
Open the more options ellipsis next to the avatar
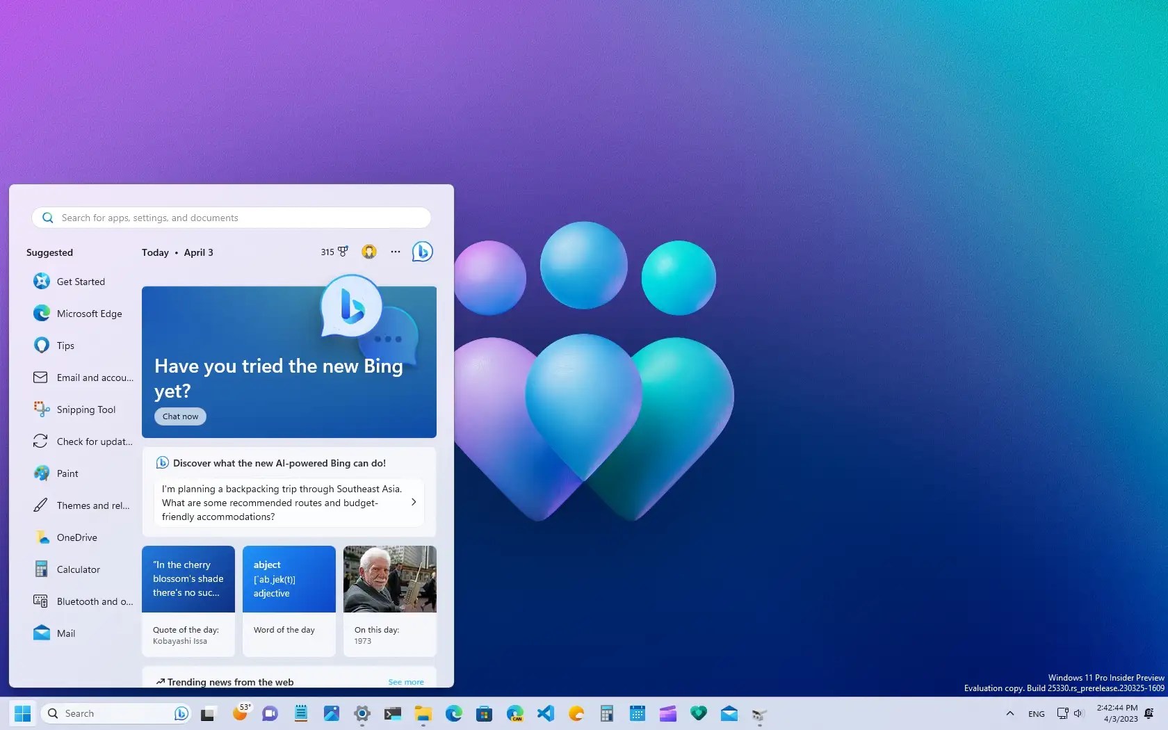pyautogui.click(x=395, y=252)
